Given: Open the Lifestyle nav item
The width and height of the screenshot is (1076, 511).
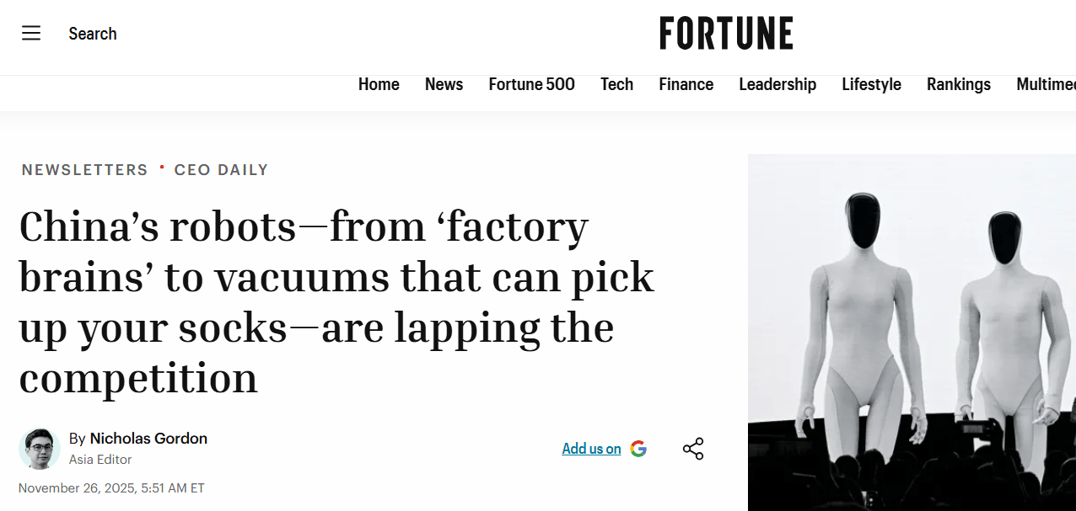Looking at the screenshot, I should (871, 84).
